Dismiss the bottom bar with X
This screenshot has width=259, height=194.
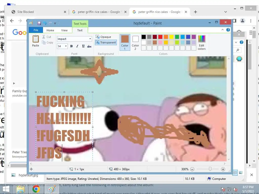click(252, 175)
